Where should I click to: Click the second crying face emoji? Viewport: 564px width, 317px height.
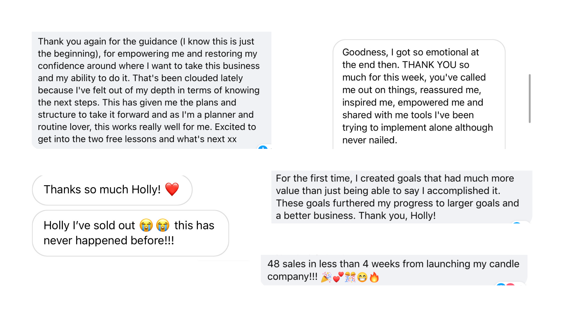click(163, 225)
